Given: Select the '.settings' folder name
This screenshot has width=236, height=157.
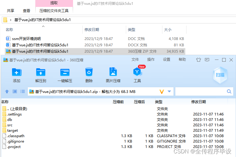Looking at the screenshot, I should tap(14, 114).
